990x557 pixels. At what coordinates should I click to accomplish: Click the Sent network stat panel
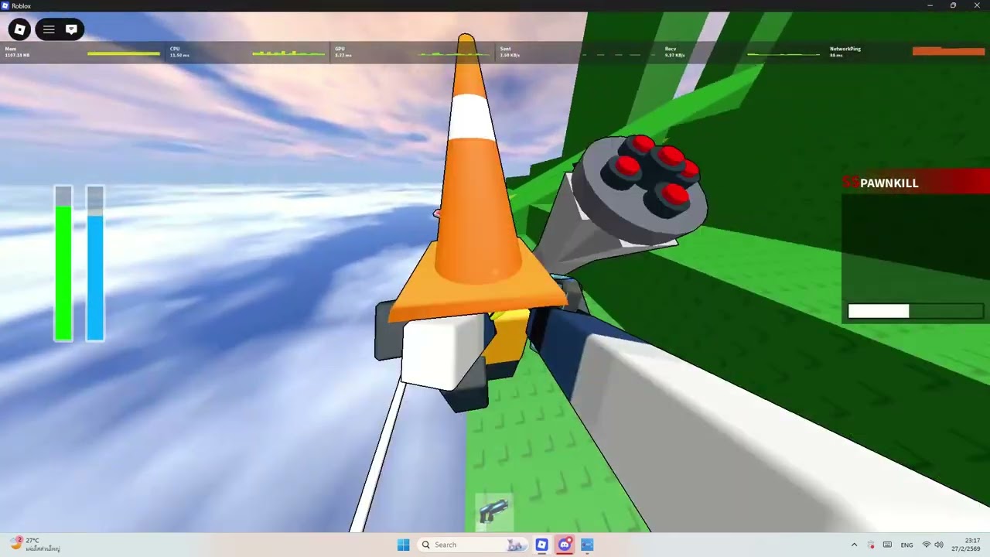(x=577, y=52)
